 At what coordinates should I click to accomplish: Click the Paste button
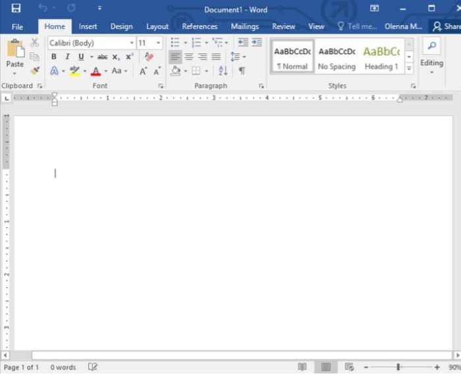[x=14, y=55]
